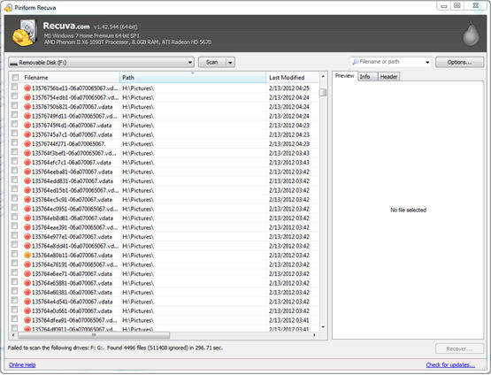Click the Piriform pear logo icon
491x375 pixels.
tap(471, 34)
